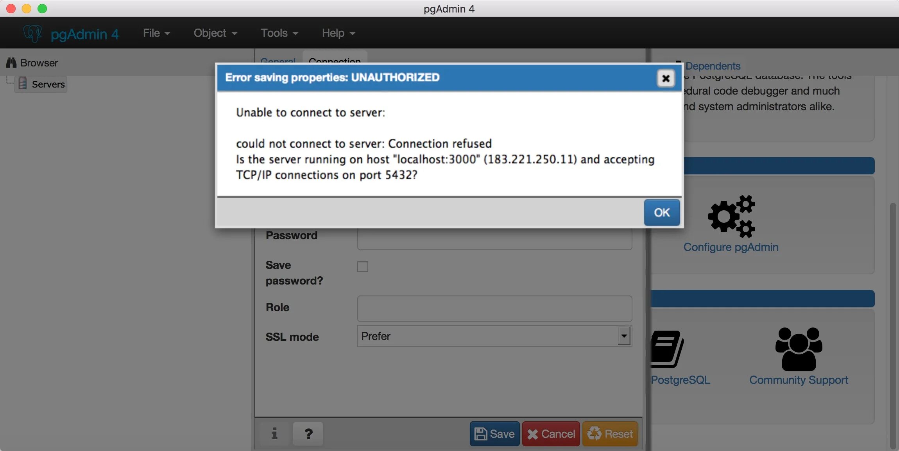This screenshot has width=899, height=451.
Task: Expand the SSL mode dropdown
Action: coord(624,336)
